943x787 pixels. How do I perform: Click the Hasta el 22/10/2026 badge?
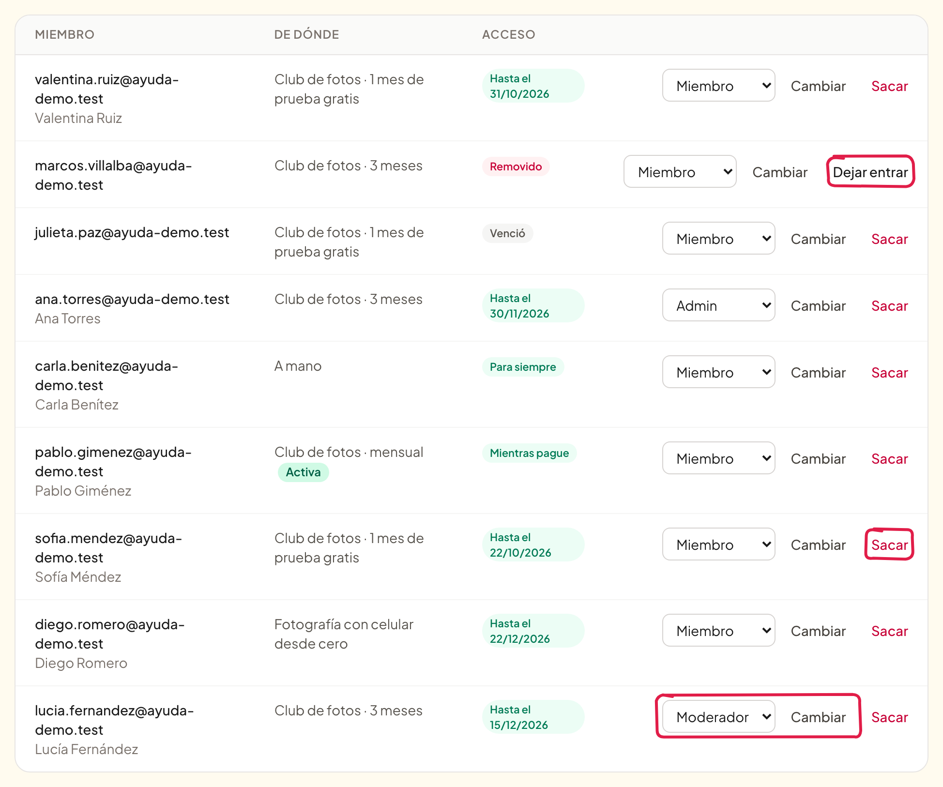point(533,545)
